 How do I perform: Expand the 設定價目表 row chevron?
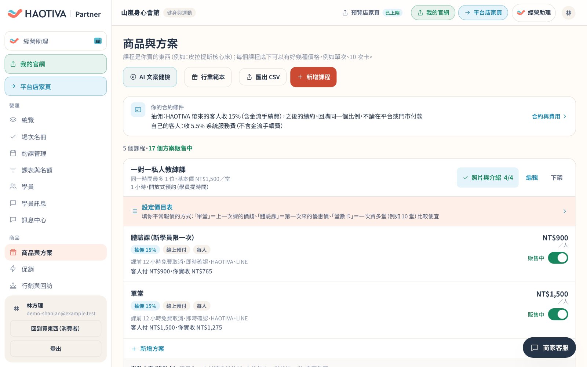click(x=565, y=211)
